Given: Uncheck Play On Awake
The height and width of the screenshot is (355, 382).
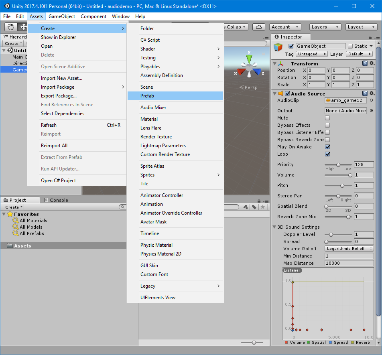Looking at the screenshot, I should click(x=327, y=147).
